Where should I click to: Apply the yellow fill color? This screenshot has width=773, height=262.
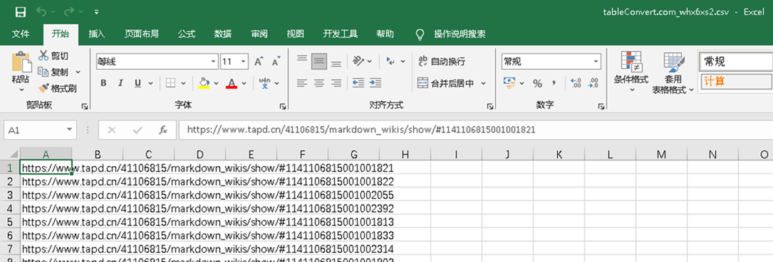(x=204, y=83)
